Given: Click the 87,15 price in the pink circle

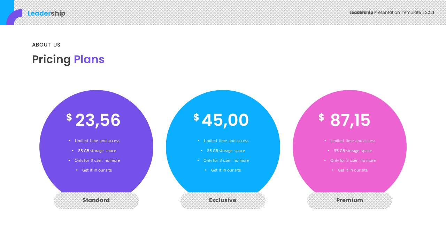Looking at the screenshot, I should (x=350, y=120).
